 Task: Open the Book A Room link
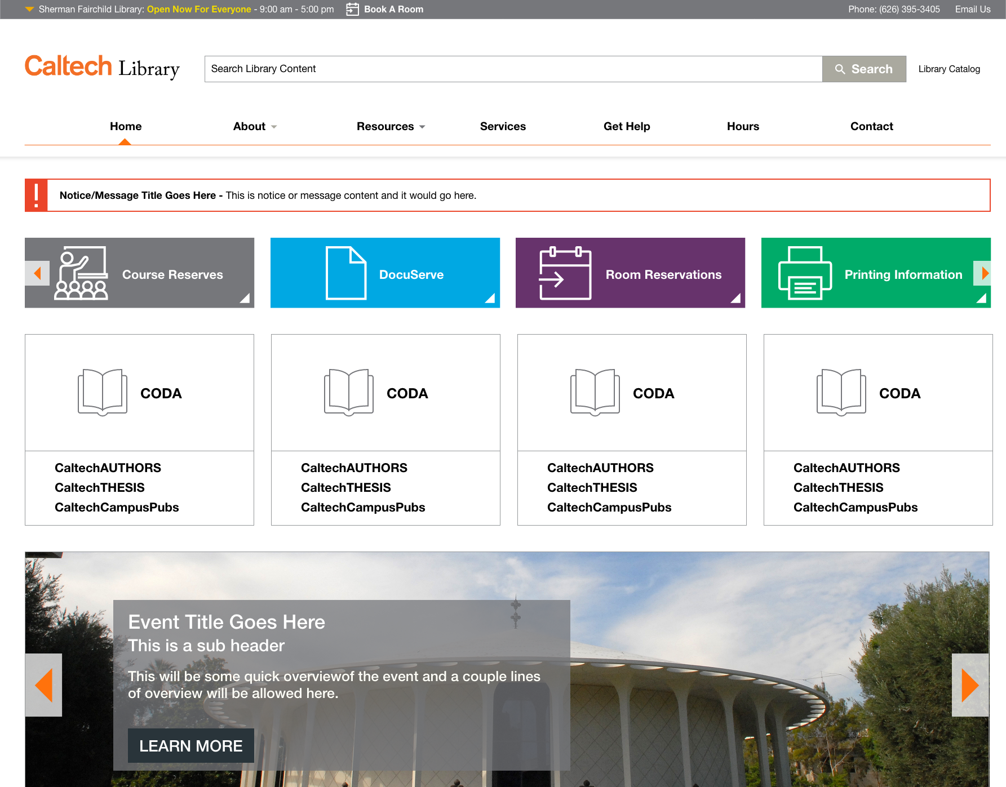pos(393,9)
